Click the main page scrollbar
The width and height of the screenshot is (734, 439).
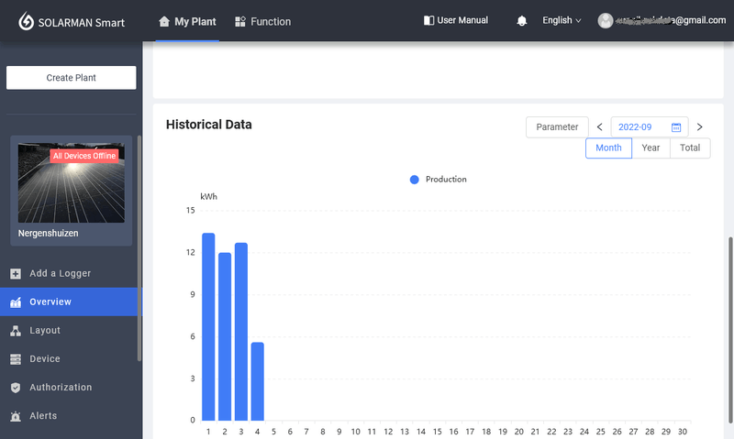point(730,330)
